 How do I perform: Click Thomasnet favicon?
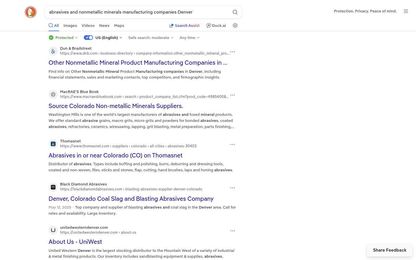(53, 144)
